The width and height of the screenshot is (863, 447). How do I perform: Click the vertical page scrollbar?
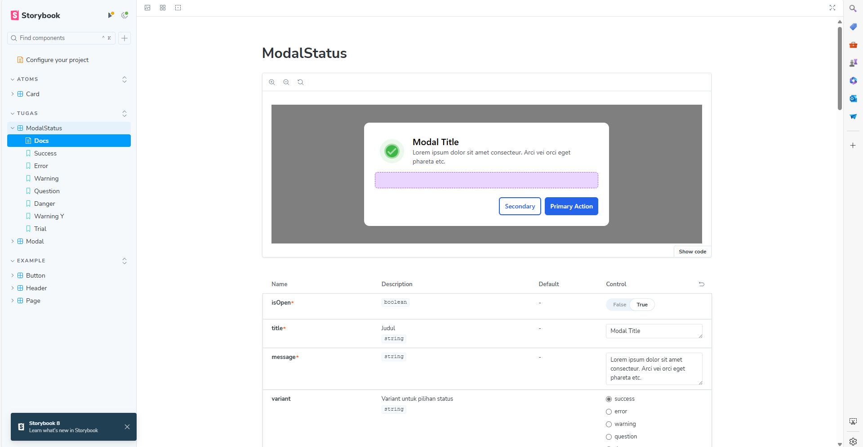(x=840, y=67)
